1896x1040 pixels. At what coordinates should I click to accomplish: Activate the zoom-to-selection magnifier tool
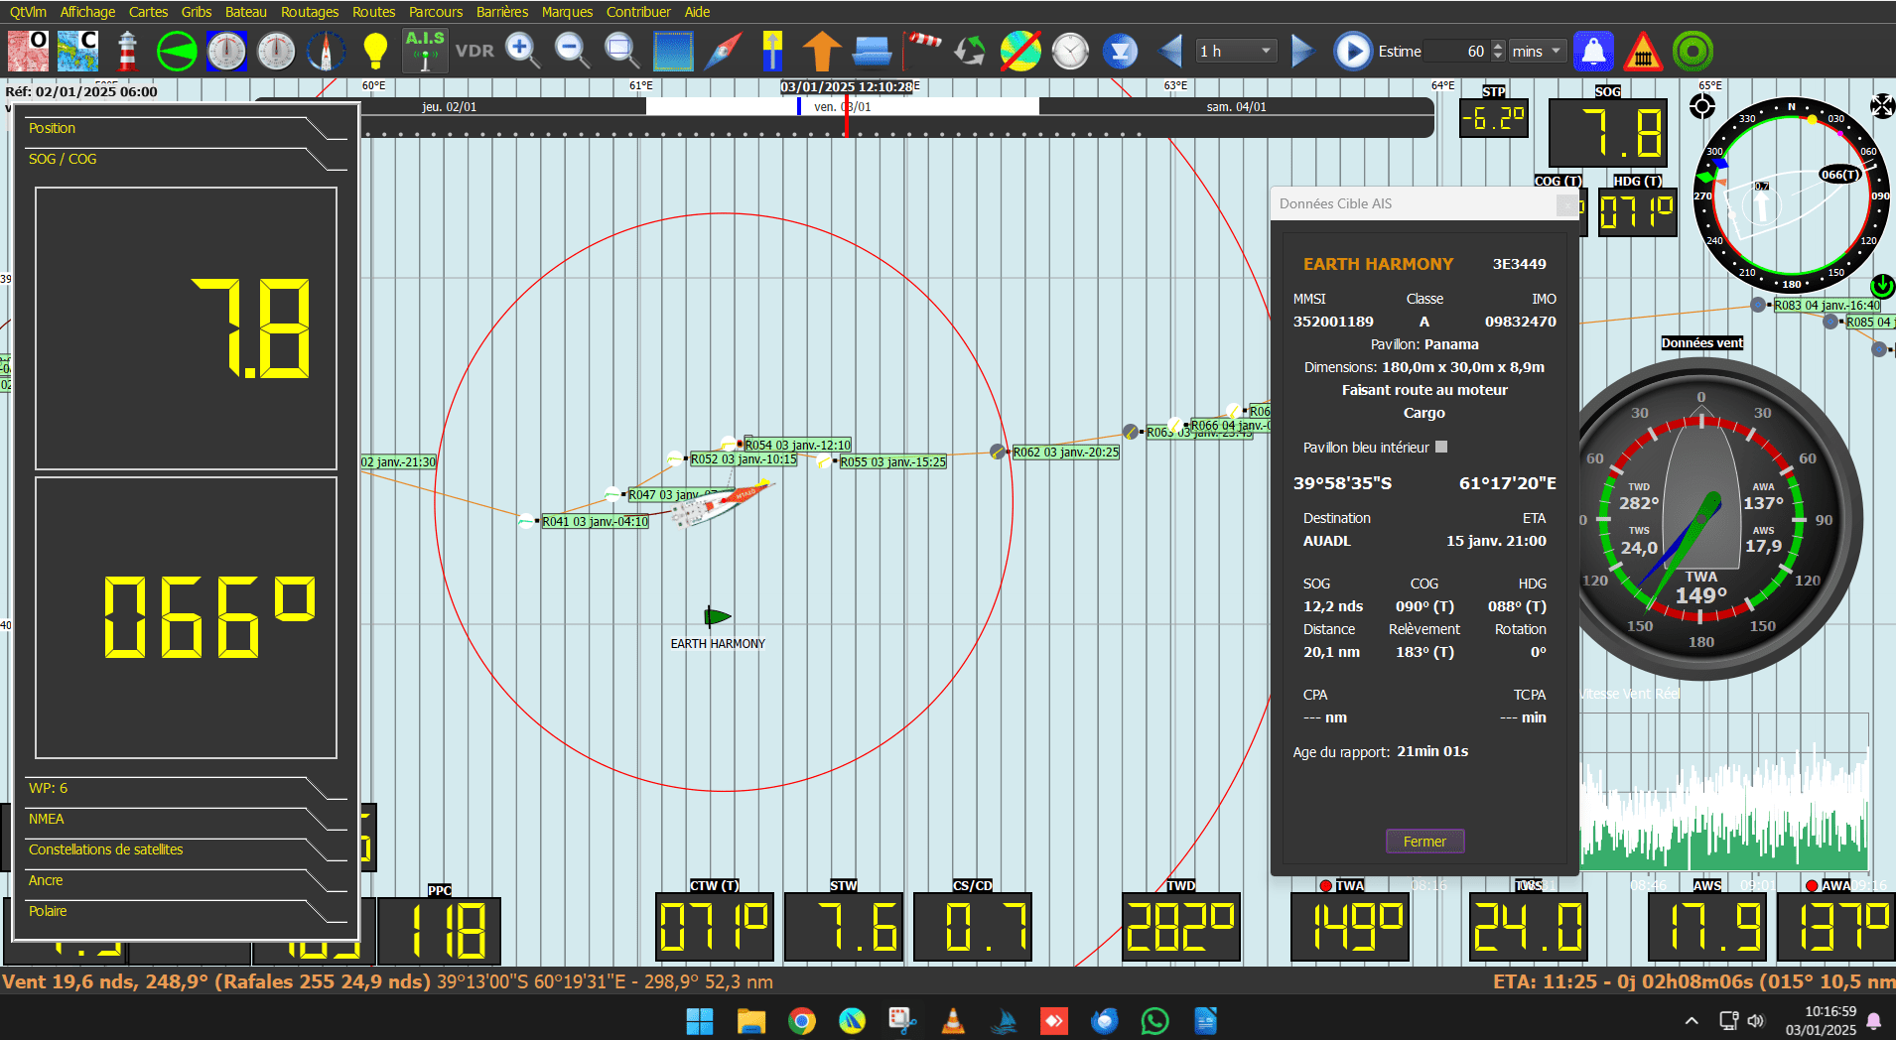621,51
